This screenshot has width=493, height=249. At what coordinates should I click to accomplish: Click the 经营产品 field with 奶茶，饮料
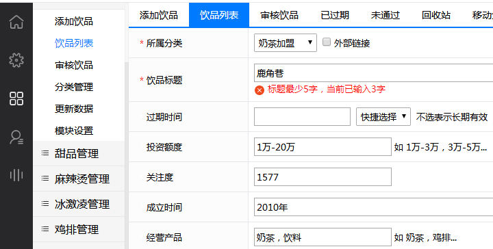(x=323, y=237)
